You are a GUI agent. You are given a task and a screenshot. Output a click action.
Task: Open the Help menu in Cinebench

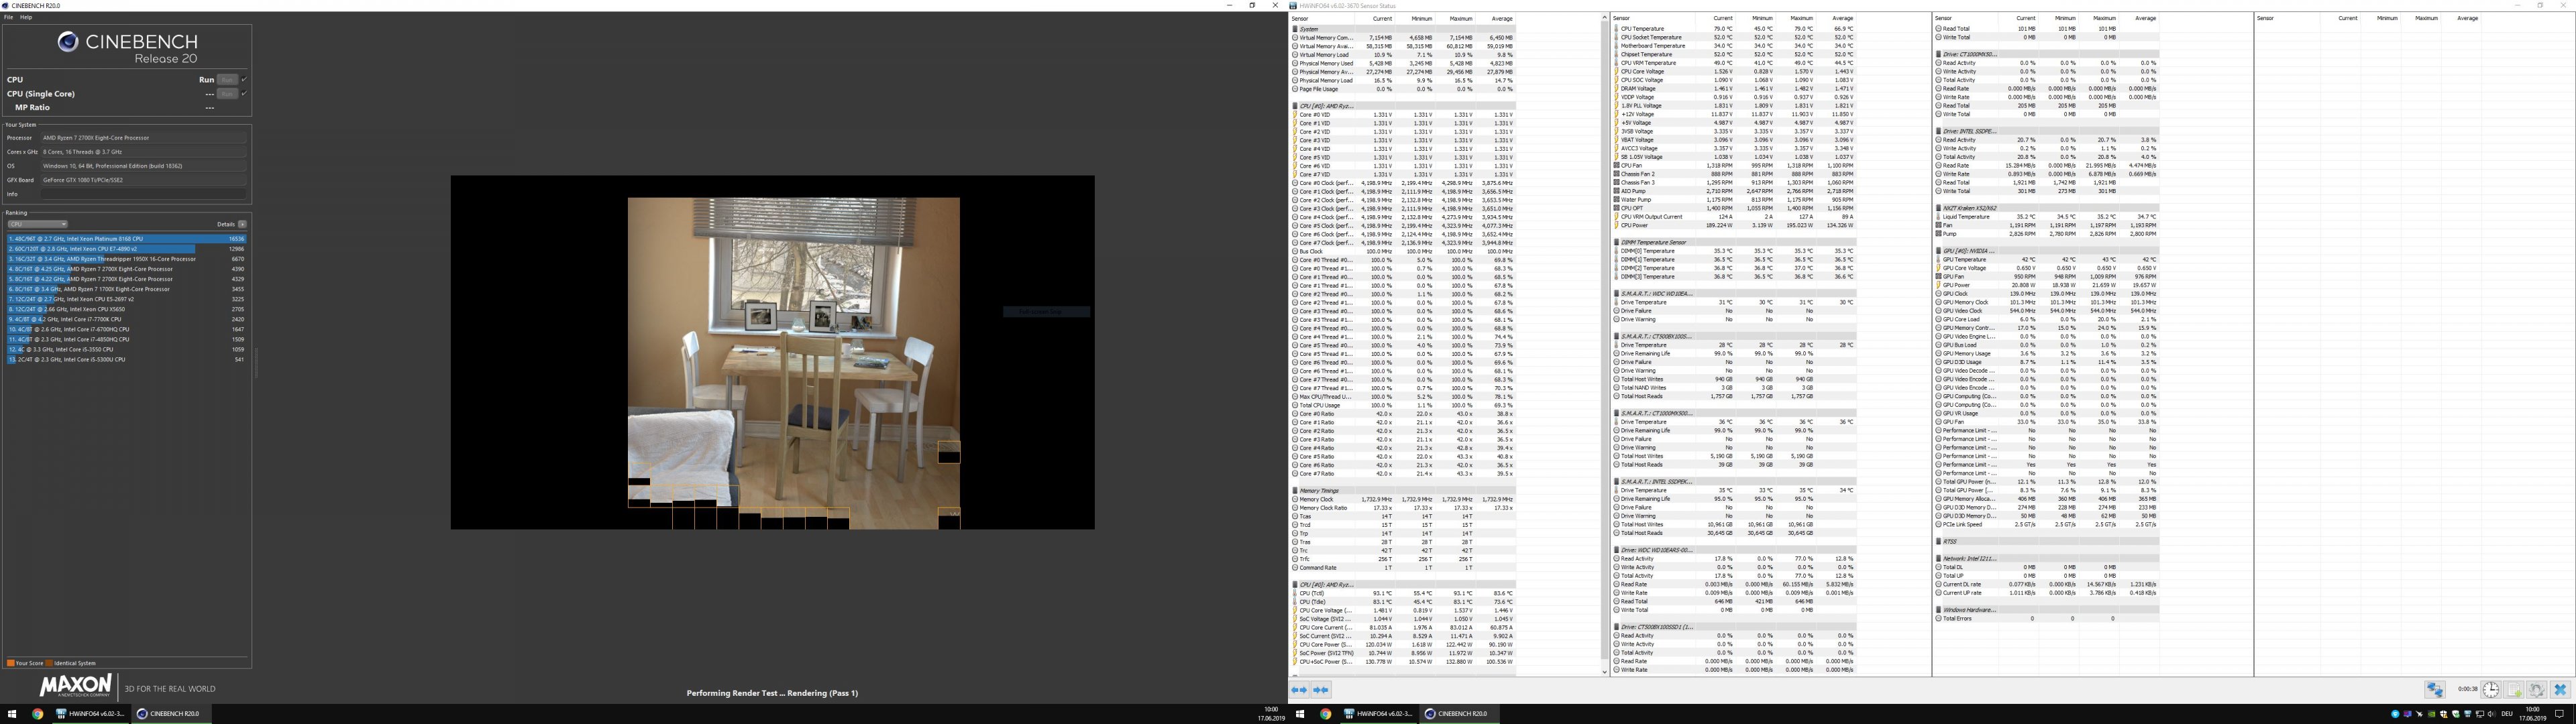[26, 17]
